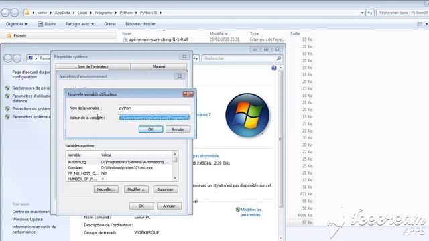
Task: Sort files by the Modifié le column
Action: (x=219, y=33)
